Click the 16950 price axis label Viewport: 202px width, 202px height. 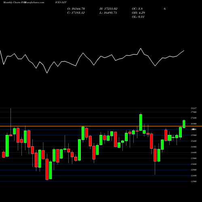[x=194, y=124]
